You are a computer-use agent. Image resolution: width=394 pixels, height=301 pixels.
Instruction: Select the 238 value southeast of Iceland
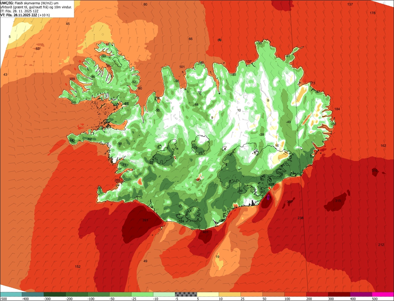point(300,218)
